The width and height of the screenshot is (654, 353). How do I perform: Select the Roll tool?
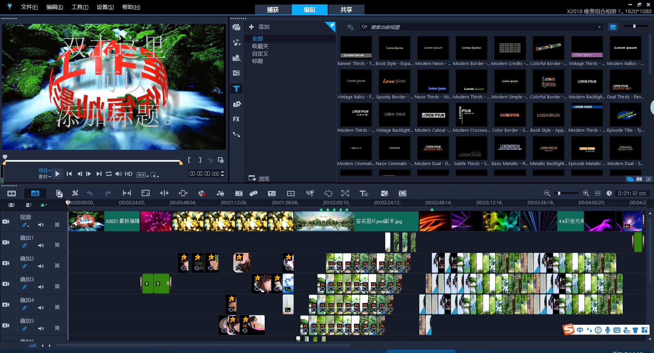(164, 193)
